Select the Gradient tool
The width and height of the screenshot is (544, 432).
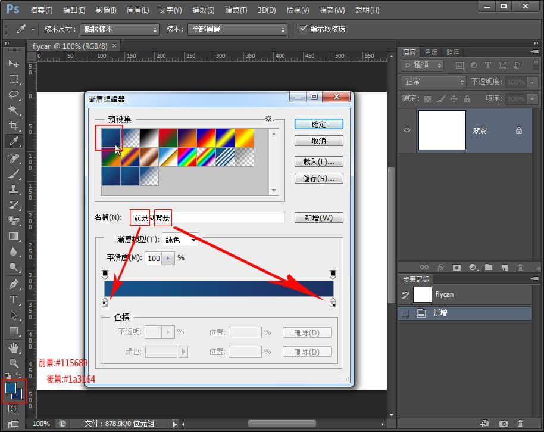(x=14, y=236)
